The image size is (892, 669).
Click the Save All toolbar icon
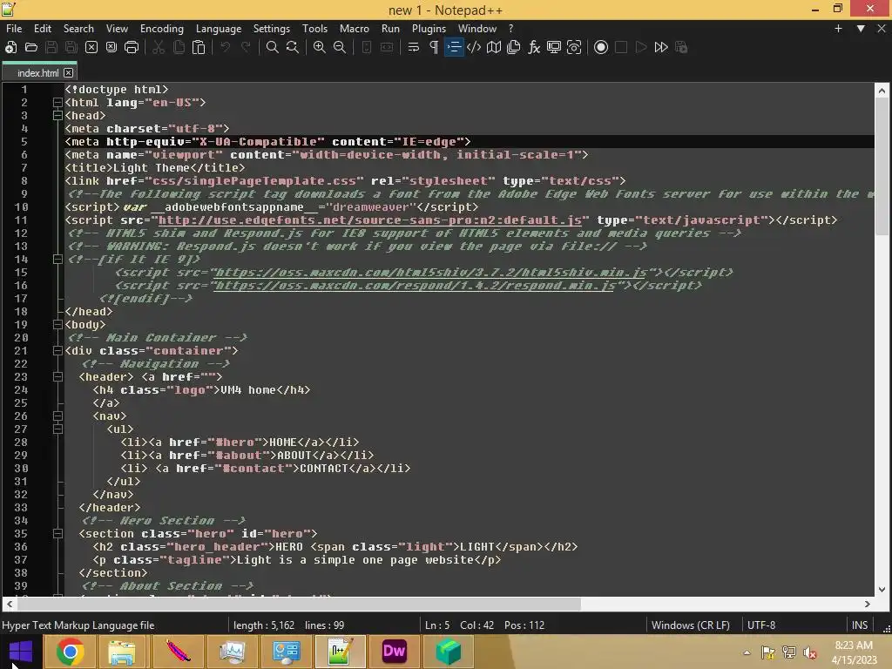click(71, 47)
